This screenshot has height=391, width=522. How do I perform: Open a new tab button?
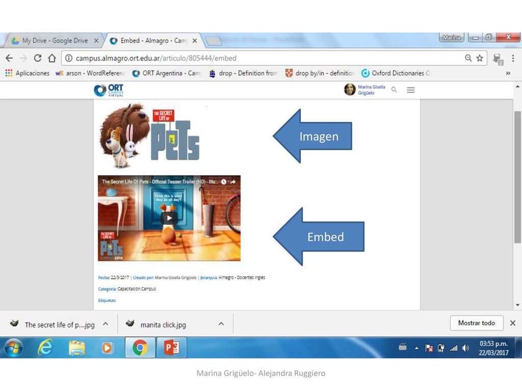214,41
